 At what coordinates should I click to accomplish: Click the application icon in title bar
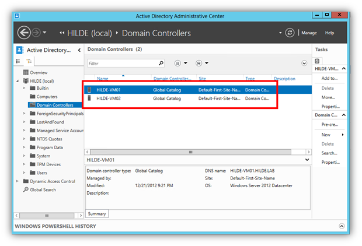pos(17,16)
